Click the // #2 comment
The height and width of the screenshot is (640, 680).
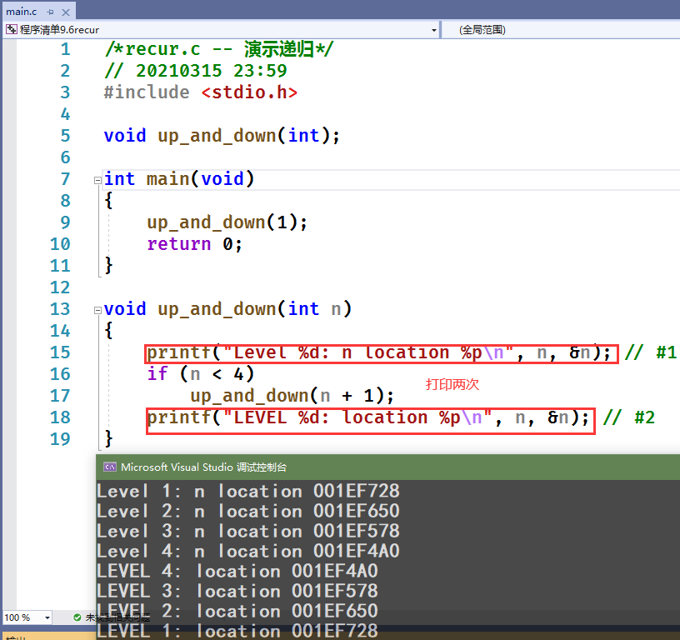[x=629, y=417]
